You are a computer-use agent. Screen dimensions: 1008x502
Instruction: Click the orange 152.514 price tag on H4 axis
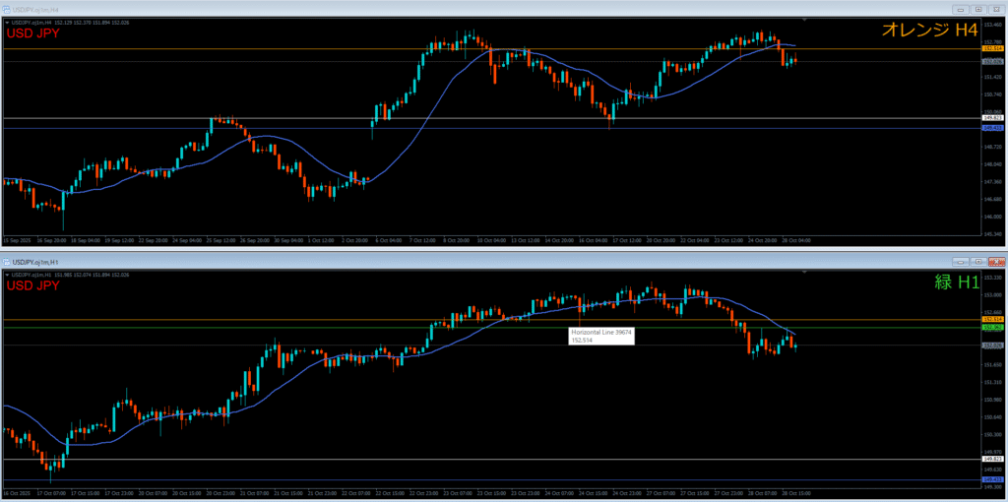(992, 48)
